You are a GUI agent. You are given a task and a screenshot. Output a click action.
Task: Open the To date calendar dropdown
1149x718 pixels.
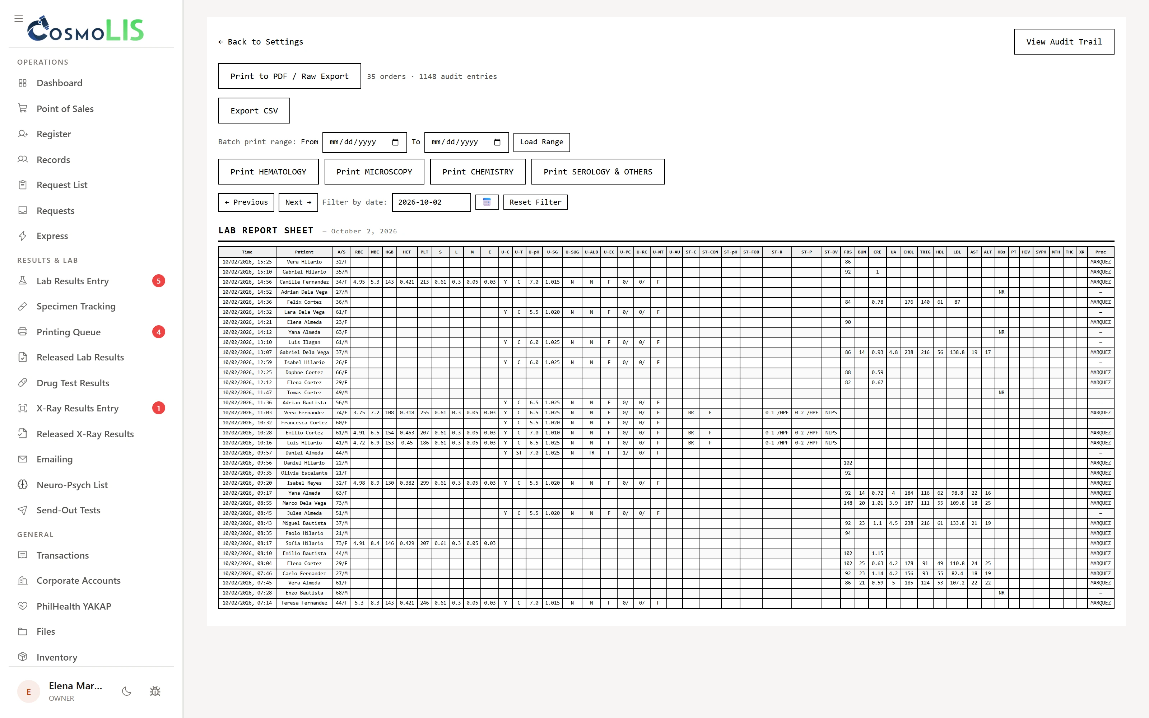coord(497,142)
